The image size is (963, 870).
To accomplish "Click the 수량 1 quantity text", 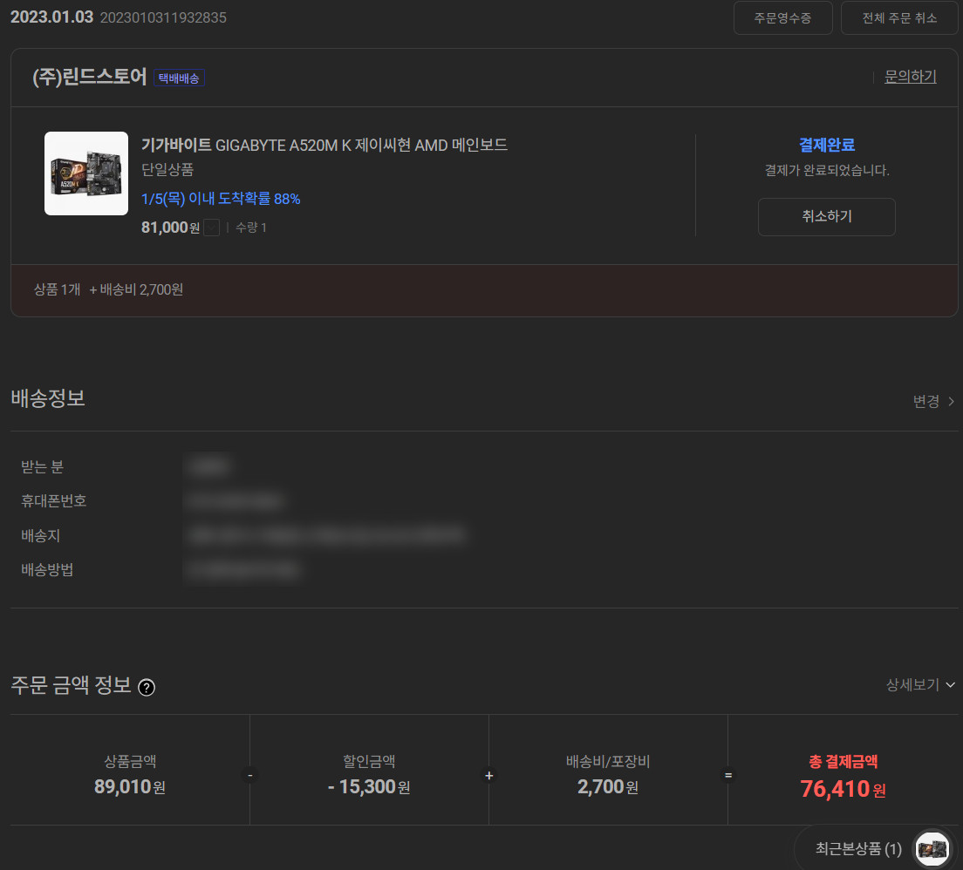I will 250,228.
